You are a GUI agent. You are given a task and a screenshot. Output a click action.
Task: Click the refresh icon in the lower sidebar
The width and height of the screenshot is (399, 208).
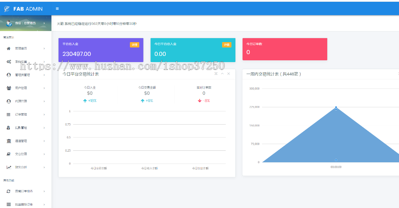point(9,191)
